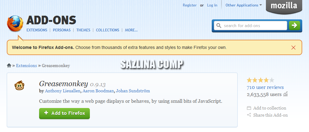Click Greasemonkey in the breadcrumb

coord(56,66)
